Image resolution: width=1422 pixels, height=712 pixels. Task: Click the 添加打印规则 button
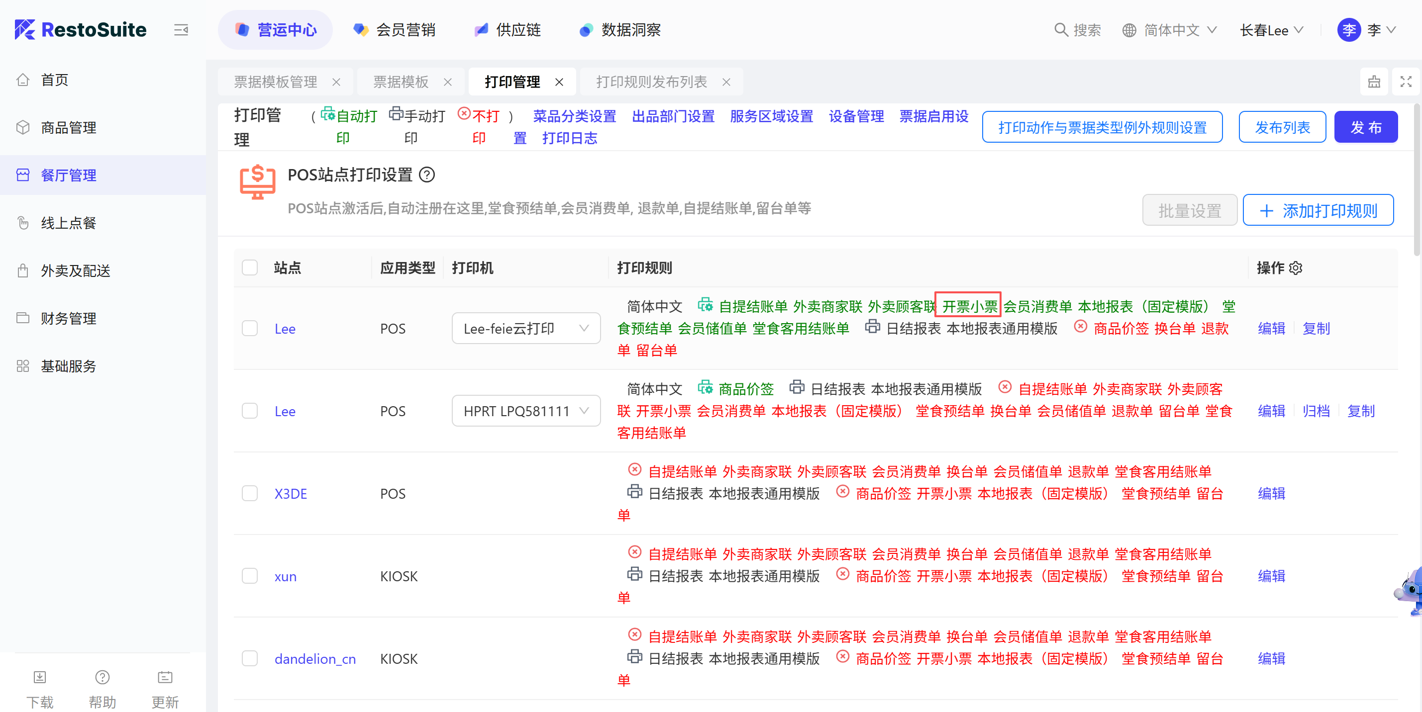tap(1318, 210)
